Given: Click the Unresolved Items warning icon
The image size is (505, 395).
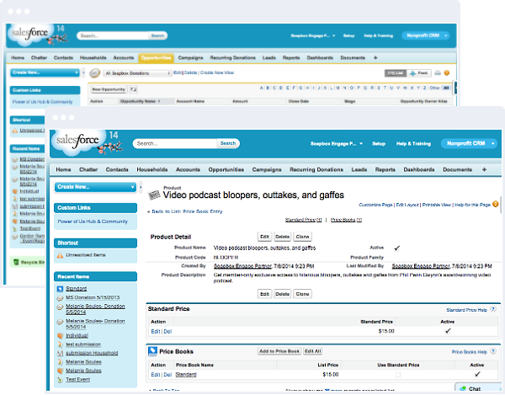Looking at the screenshot, I should (x=60, y=255).
